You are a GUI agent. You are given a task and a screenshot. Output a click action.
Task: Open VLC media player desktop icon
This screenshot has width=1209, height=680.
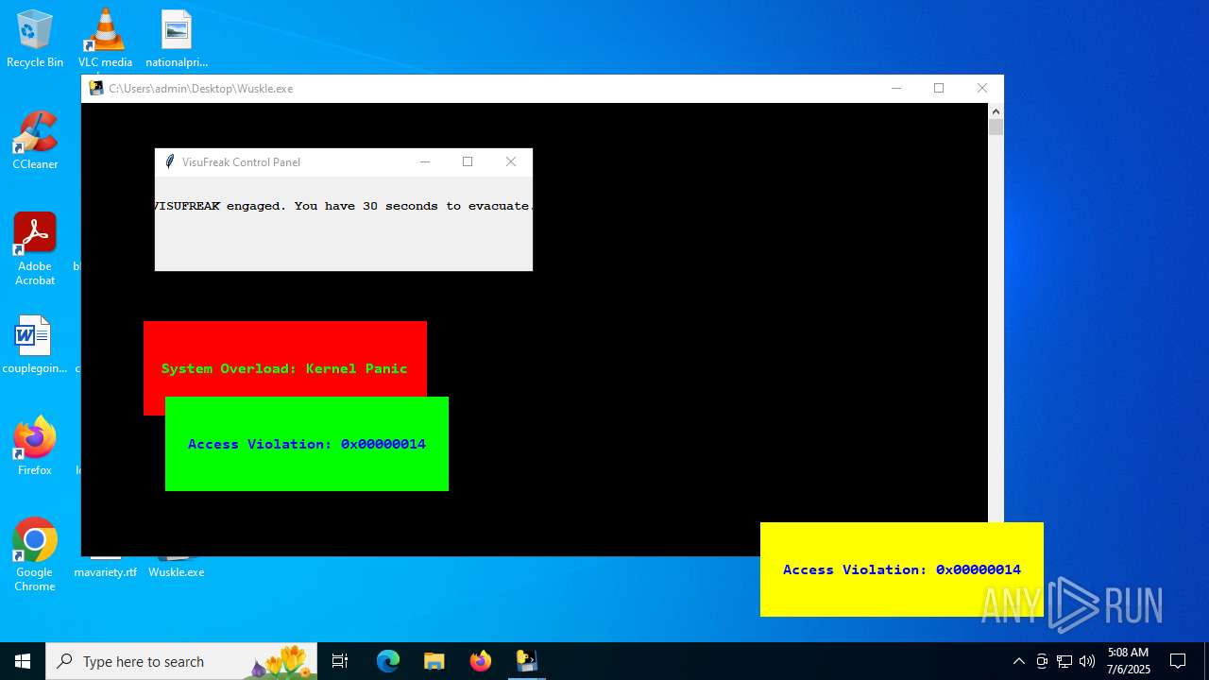105,38
